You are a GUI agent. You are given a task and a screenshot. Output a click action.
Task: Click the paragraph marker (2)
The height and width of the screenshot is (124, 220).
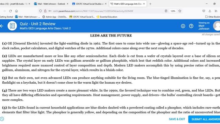pos(4,56)
